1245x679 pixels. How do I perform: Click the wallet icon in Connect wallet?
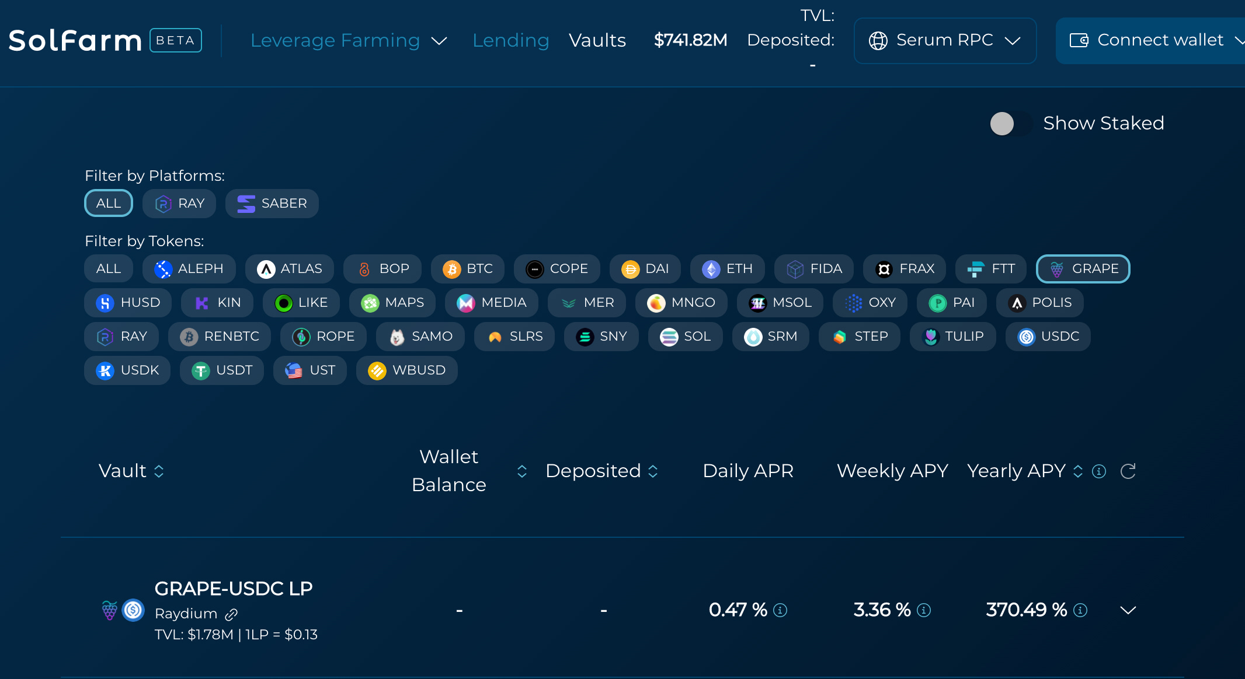pos(1079,40)
